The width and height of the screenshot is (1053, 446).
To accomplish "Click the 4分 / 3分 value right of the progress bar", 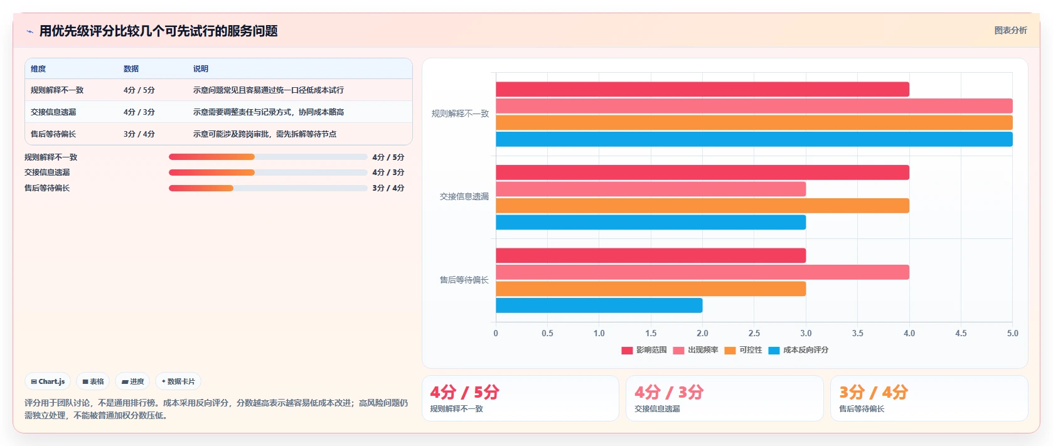I will 388,173.
